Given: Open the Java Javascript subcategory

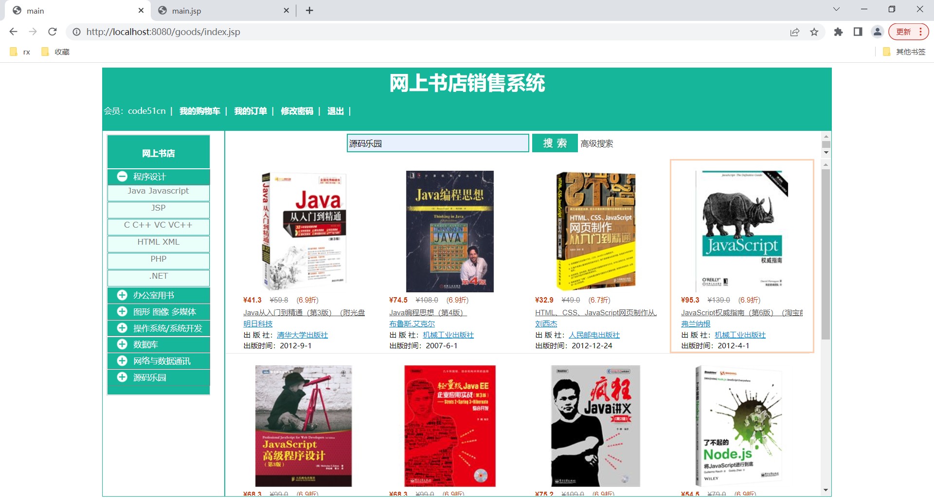Looking at the screenshot, I should tap(158, 191).
